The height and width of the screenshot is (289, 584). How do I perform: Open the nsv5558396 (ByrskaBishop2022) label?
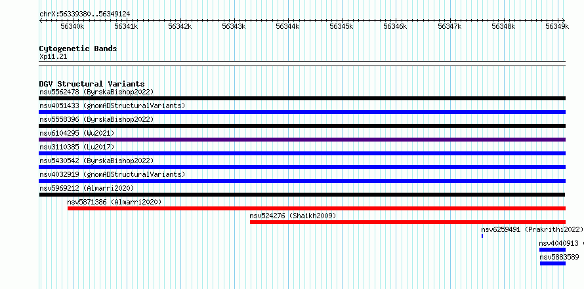point(96,119)
